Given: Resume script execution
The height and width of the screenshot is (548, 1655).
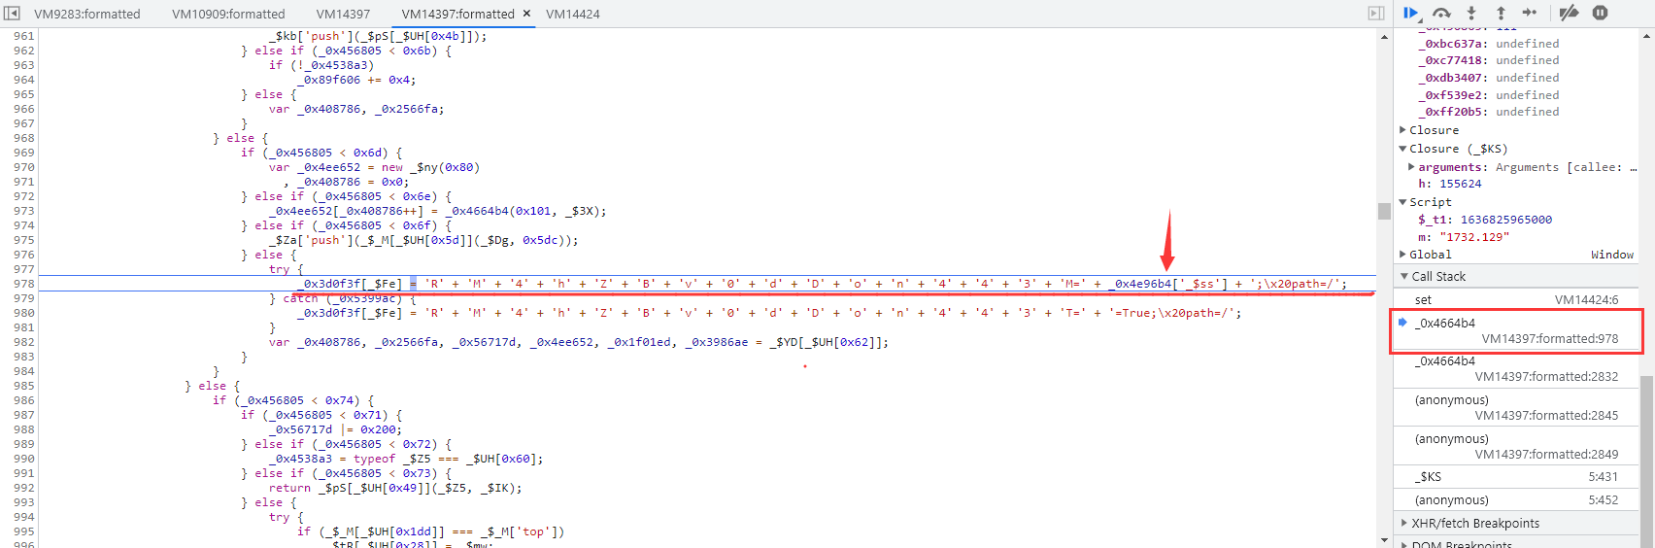Looking at the screenshot, I should click(1410, 13).
